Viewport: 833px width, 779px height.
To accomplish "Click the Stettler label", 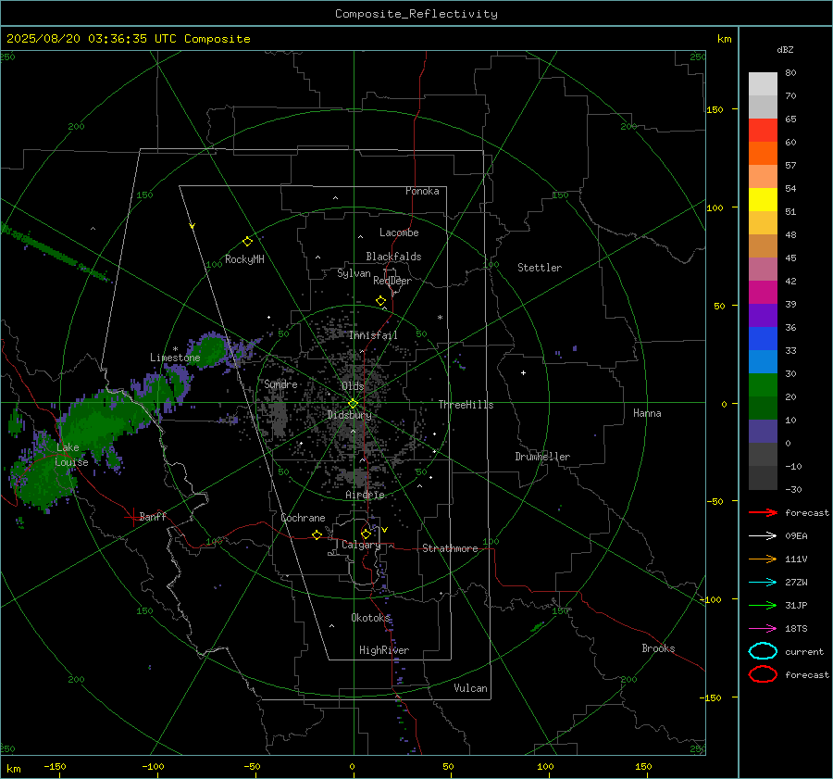I will click(540, 268).
